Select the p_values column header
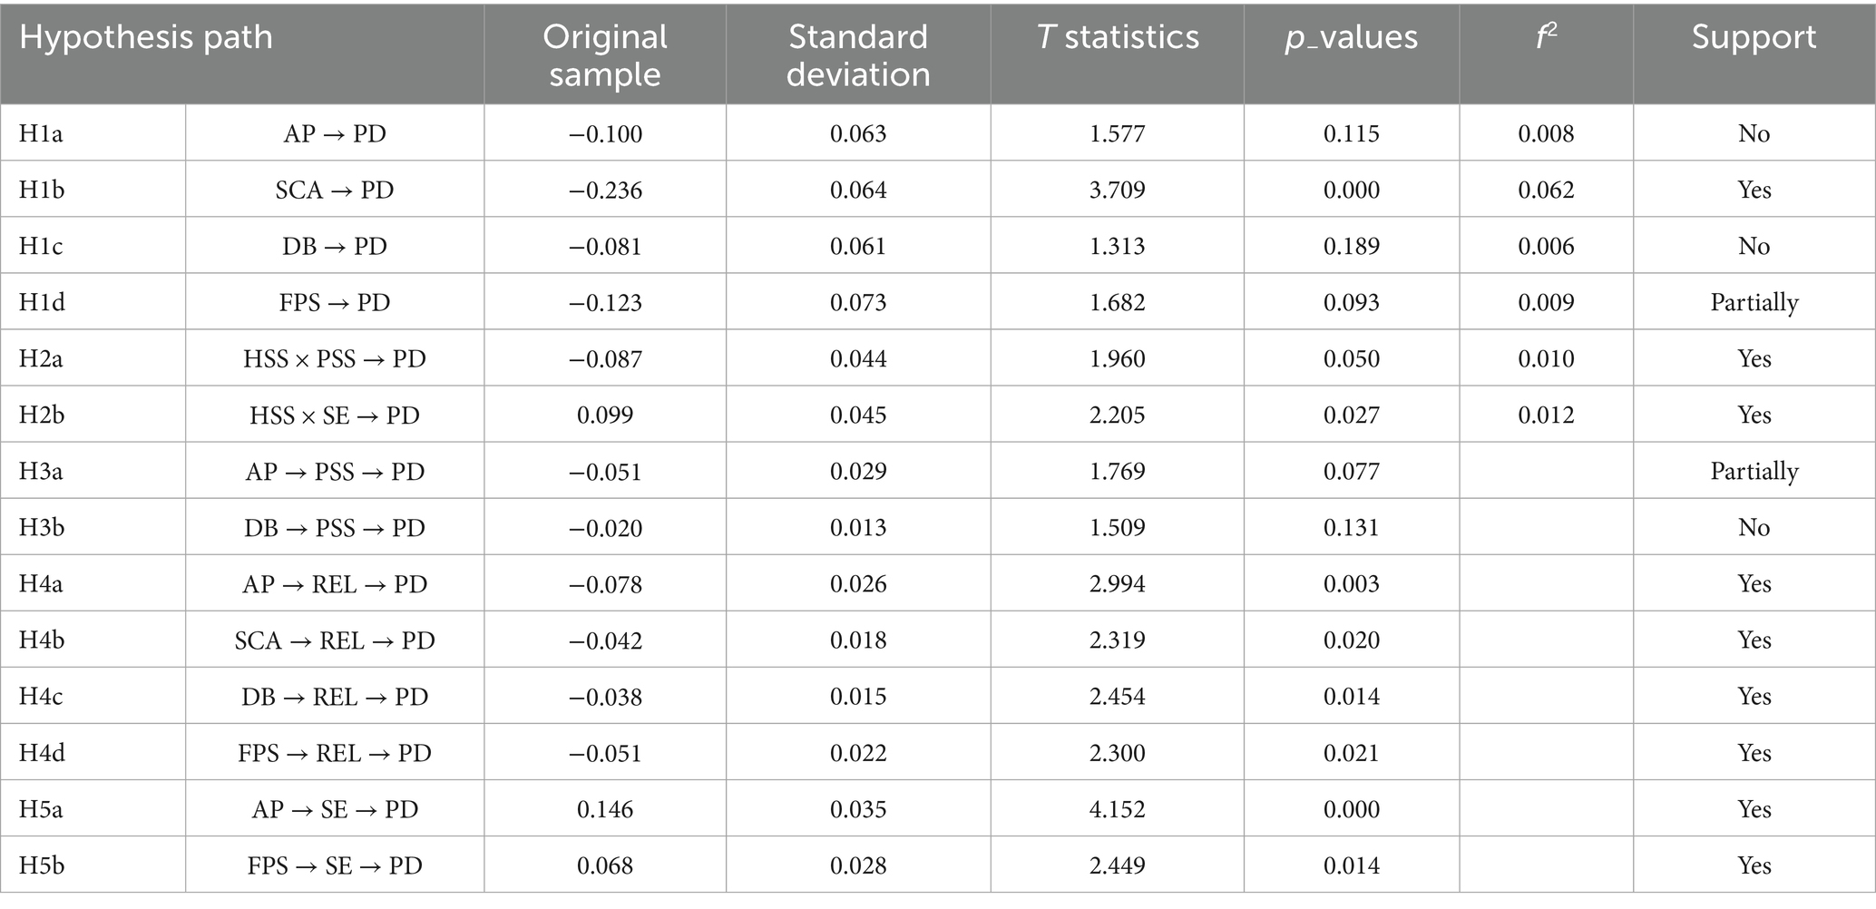The height and width of the screenshot is (909, 1876). (1351, 37)
